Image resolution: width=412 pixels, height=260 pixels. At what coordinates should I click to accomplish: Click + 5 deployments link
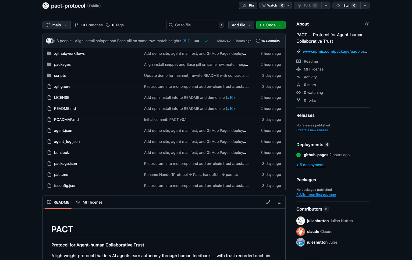[311, 165]
